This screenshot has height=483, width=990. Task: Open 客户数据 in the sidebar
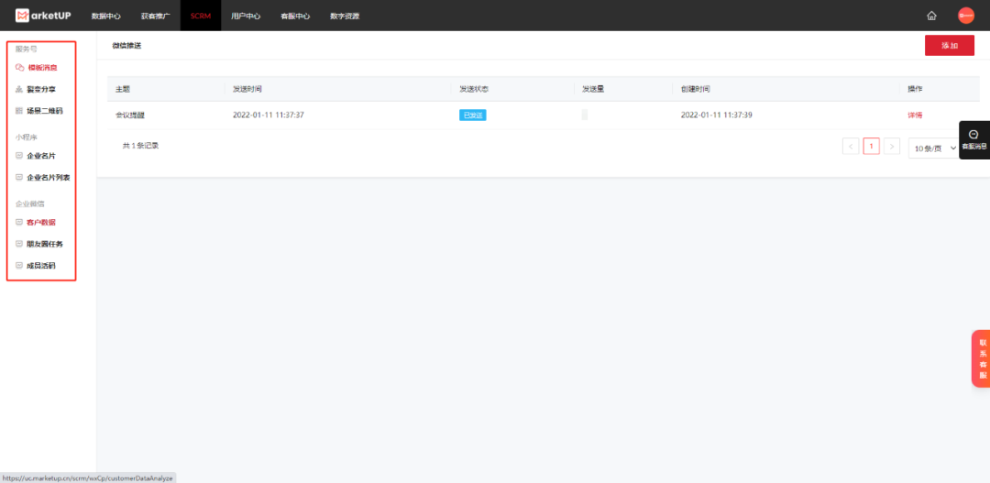tap(40, 222)
